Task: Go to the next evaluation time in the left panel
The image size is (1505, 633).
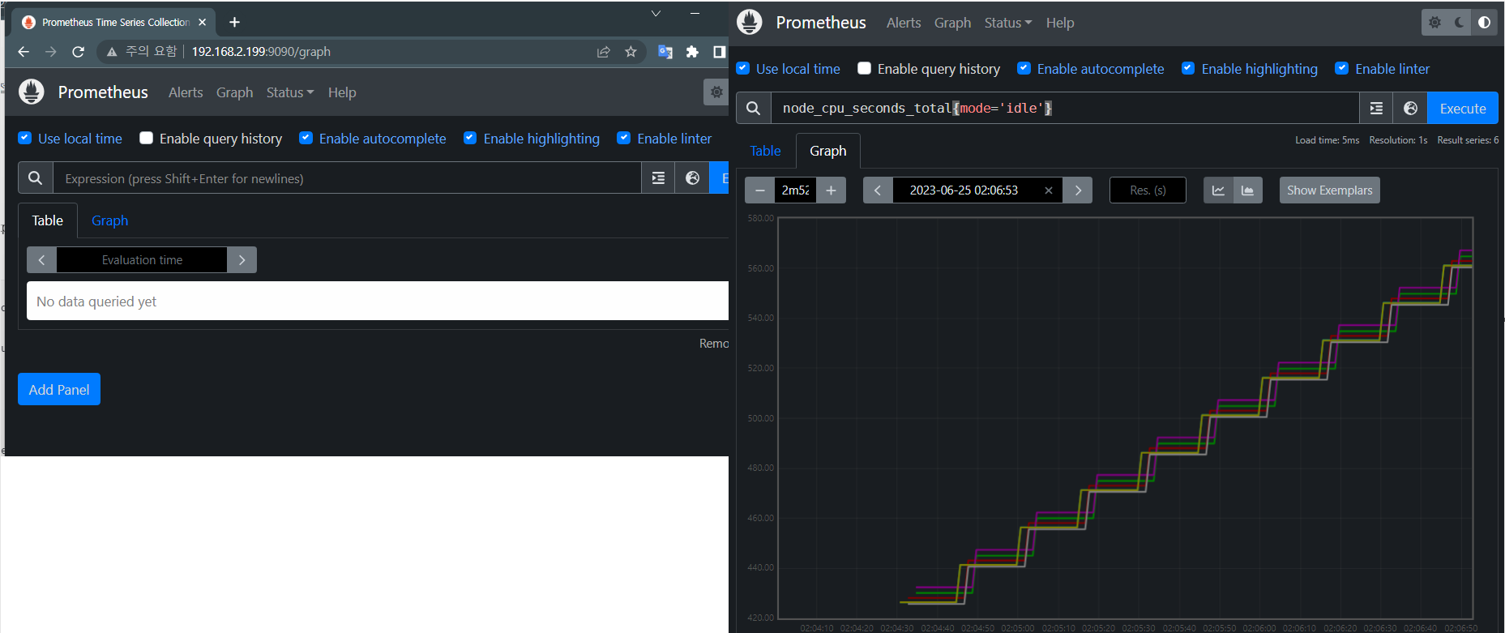Action: (x=242, y=260)
